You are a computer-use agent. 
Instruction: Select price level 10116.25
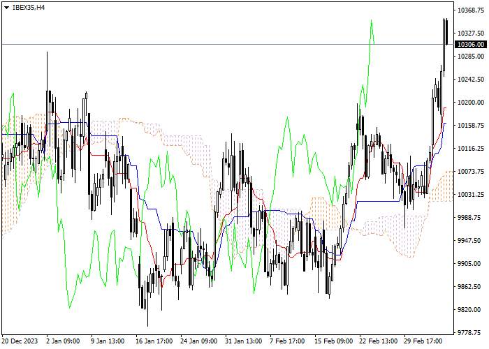click(471, 148)
